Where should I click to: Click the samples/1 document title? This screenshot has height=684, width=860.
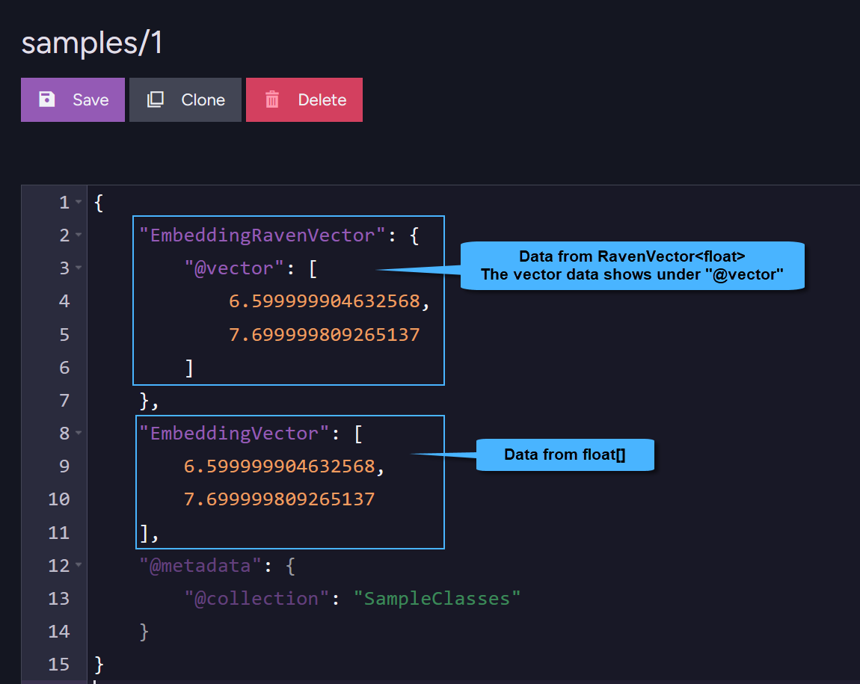pos(91,43)
